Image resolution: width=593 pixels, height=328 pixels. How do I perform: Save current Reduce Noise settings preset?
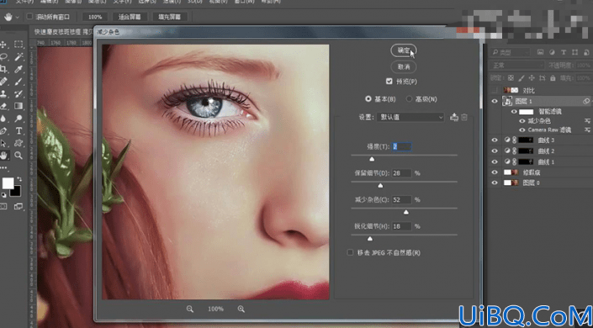tap(454, 117)
